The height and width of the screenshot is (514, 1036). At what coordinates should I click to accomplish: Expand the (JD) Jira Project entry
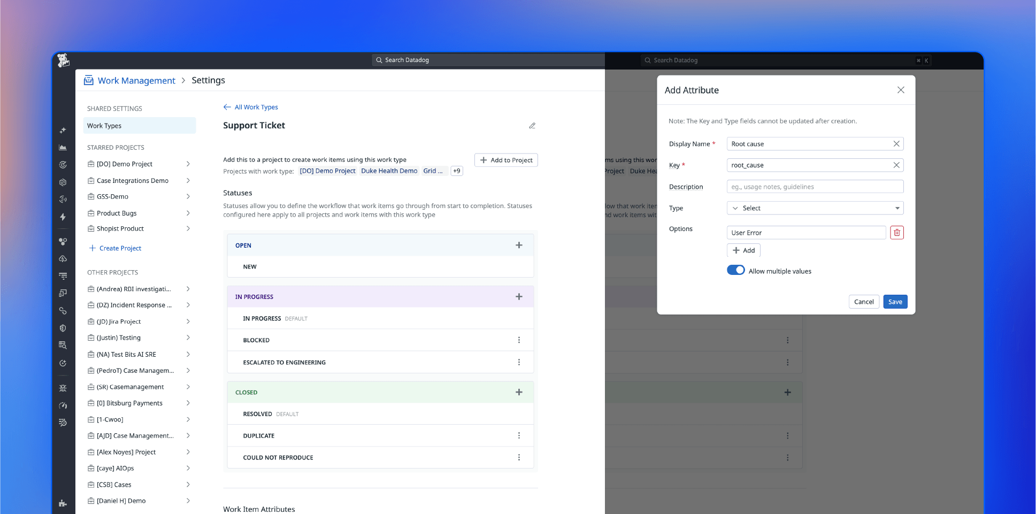coord(188,321)
